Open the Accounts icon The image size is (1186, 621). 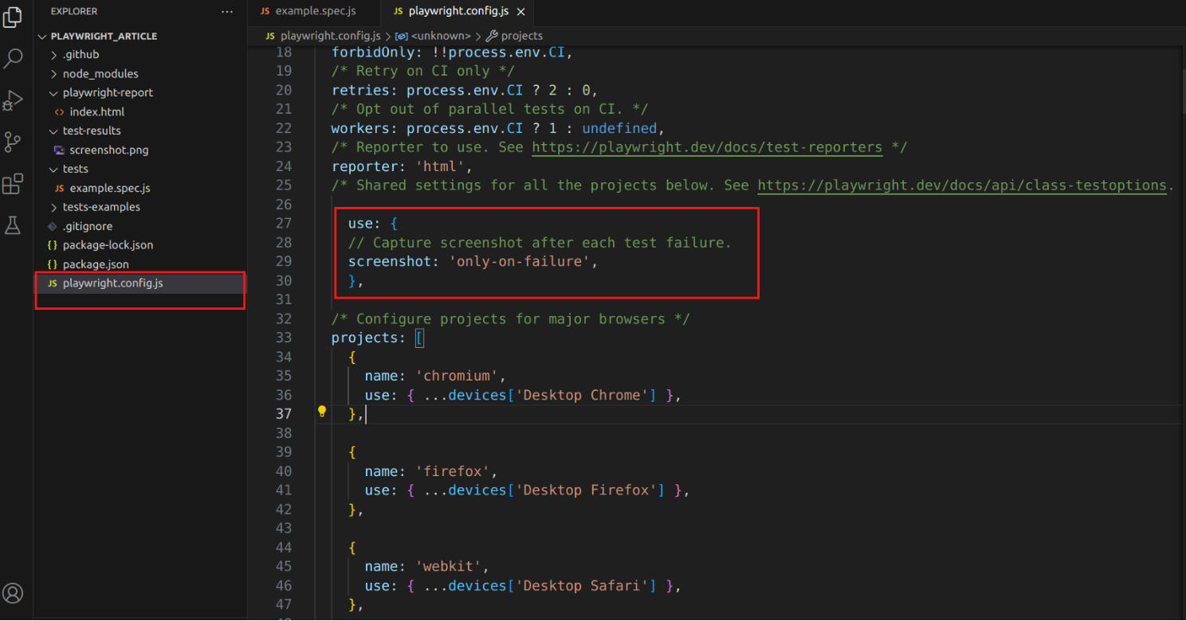point(13,593)
